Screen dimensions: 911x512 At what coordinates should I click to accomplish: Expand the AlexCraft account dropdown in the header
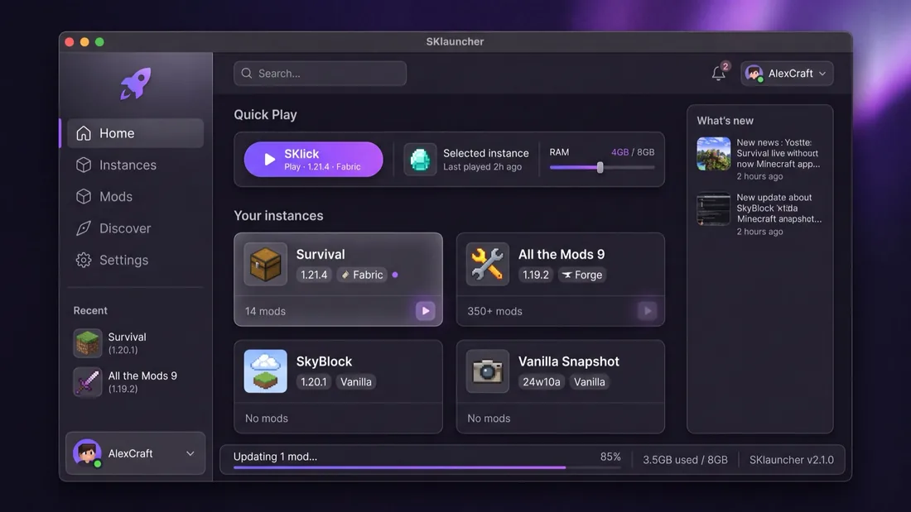pos(787,73)
